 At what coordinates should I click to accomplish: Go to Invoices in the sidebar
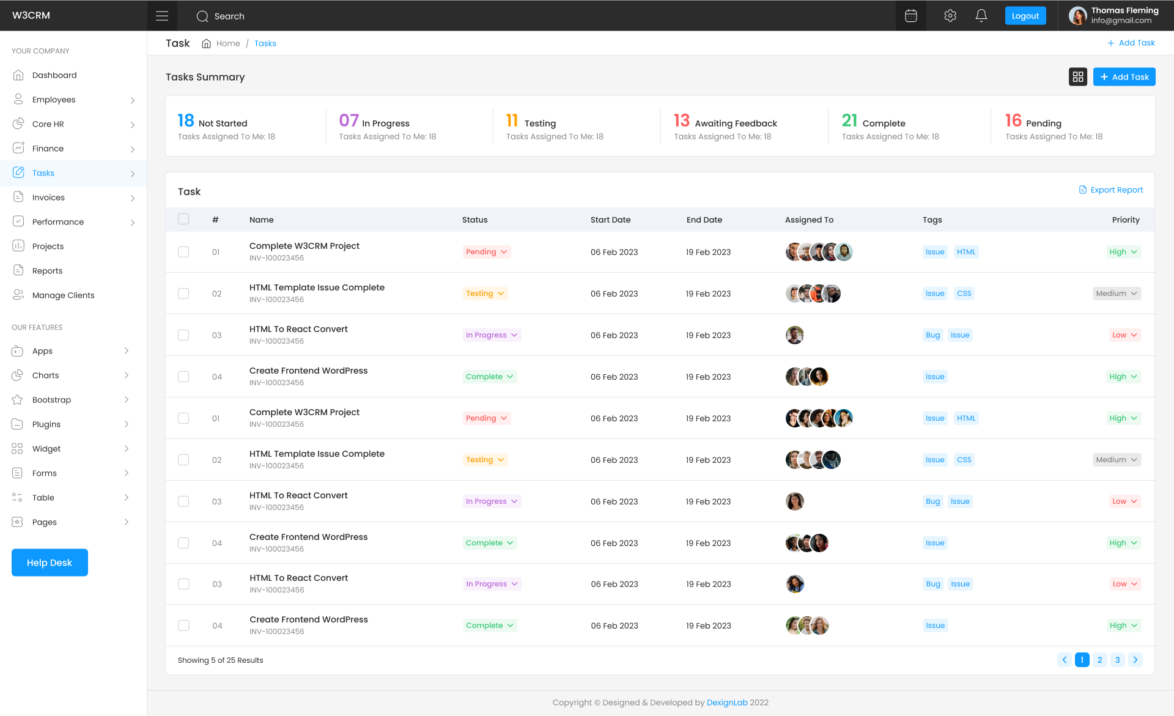48,197
